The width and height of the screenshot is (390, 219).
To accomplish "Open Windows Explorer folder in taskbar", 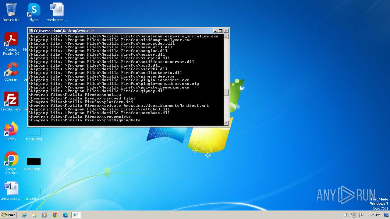I will 34,215.
